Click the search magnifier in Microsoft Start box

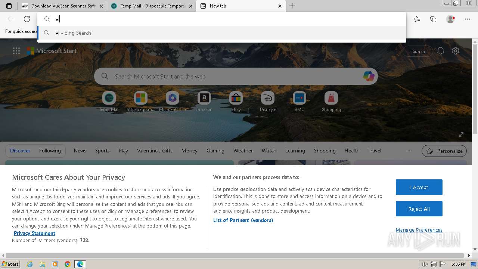tap(105, 76)
